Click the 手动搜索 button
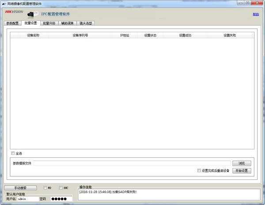This screenshot has height=205, width=265. pyautogui.click(x=20, y=188)
